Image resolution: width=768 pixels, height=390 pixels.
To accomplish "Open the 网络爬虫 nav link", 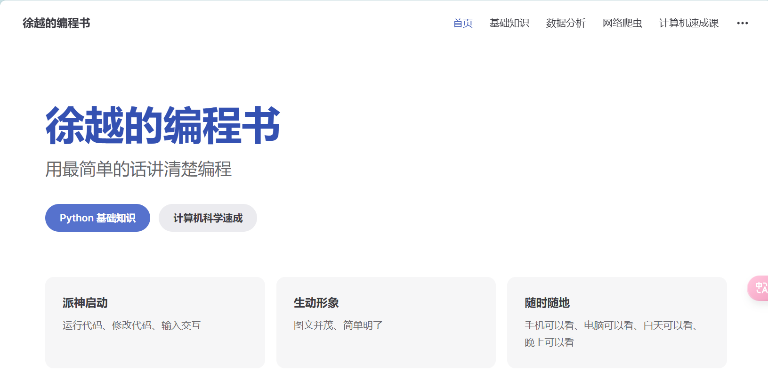I will coord(622,23).
